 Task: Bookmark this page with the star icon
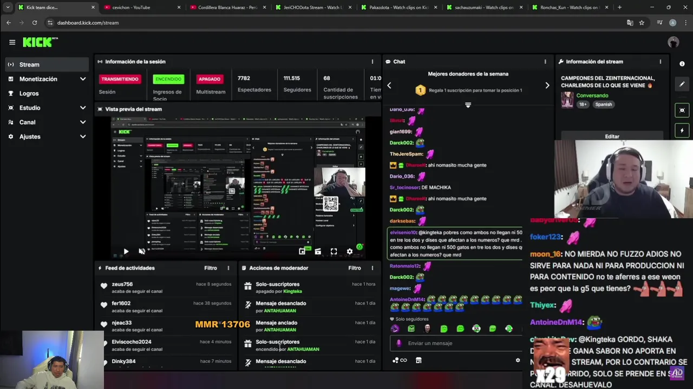click(x=642, y=23)
